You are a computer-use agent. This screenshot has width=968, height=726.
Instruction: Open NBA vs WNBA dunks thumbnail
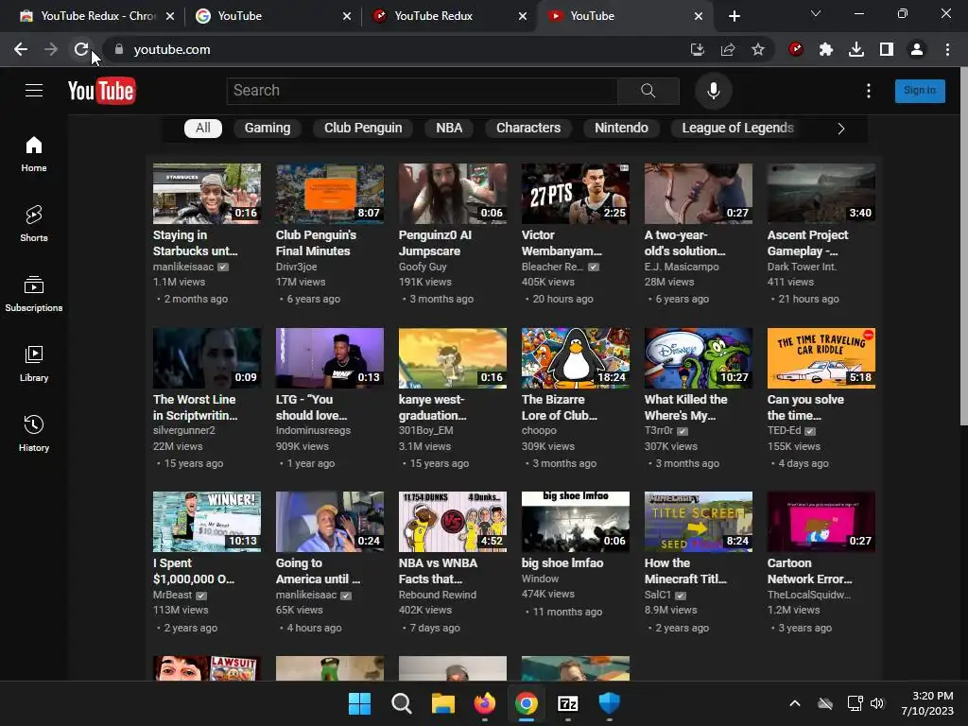tap(453, 522)
